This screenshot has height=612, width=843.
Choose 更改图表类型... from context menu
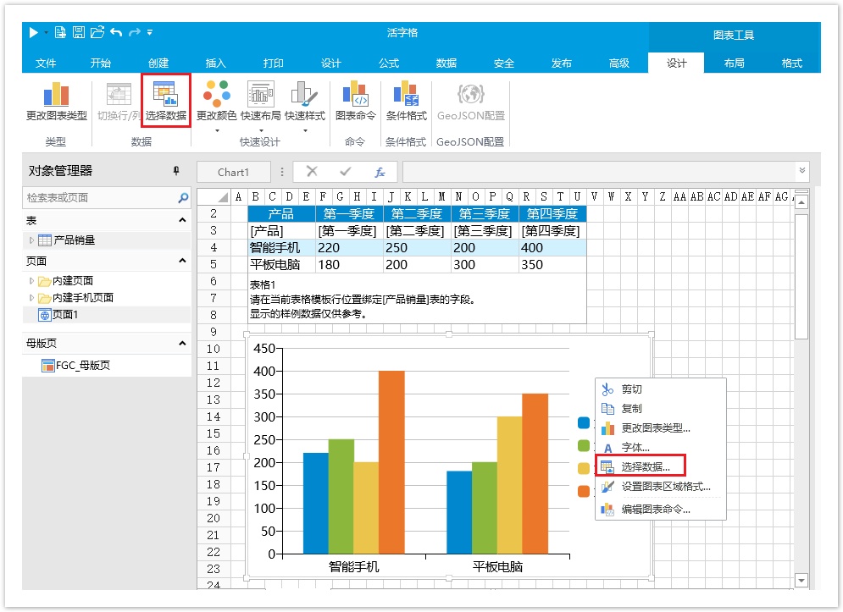[x=656, y=428]
